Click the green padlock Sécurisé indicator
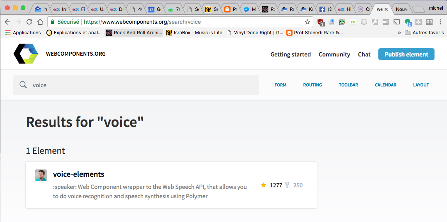The image size is (447, 222). coord(65,22)
